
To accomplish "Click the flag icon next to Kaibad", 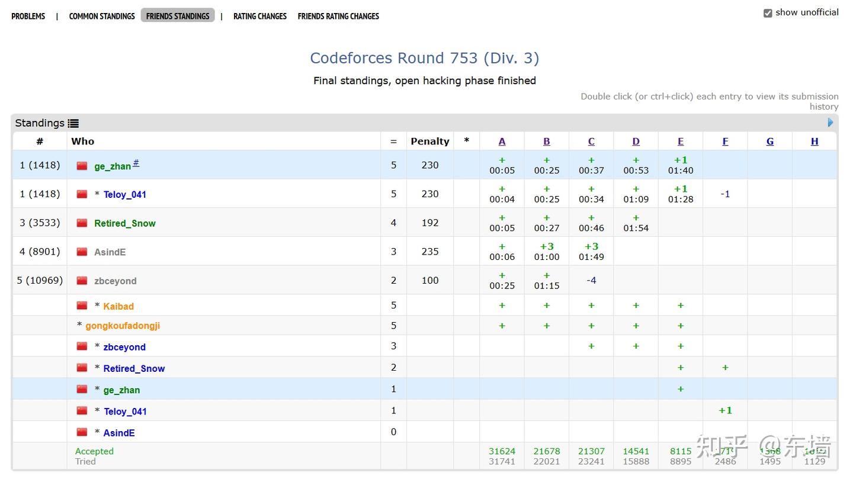I will [x=82, y=306].
